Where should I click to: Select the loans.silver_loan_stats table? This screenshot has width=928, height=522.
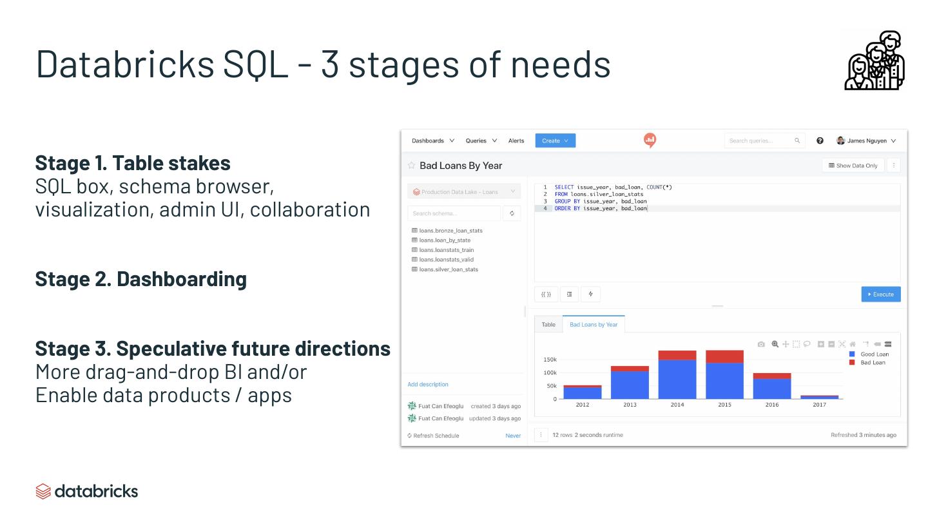pos(449,269)
